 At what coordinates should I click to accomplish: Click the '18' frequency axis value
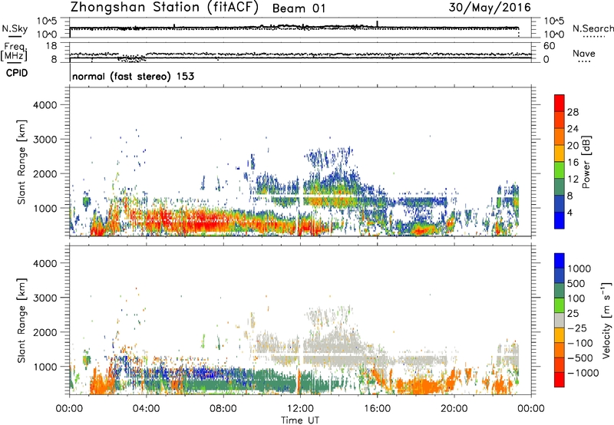point(51,46)
